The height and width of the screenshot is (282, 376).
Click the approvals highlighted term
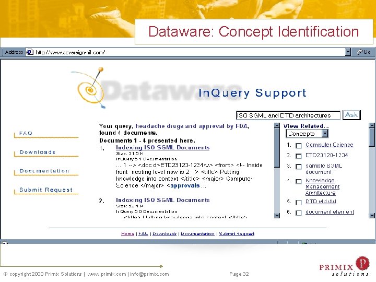coord(185,185)
